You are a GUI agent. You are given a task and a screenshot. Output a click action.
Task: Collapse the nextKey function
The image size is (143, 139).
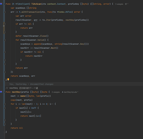tap(5, 92)
